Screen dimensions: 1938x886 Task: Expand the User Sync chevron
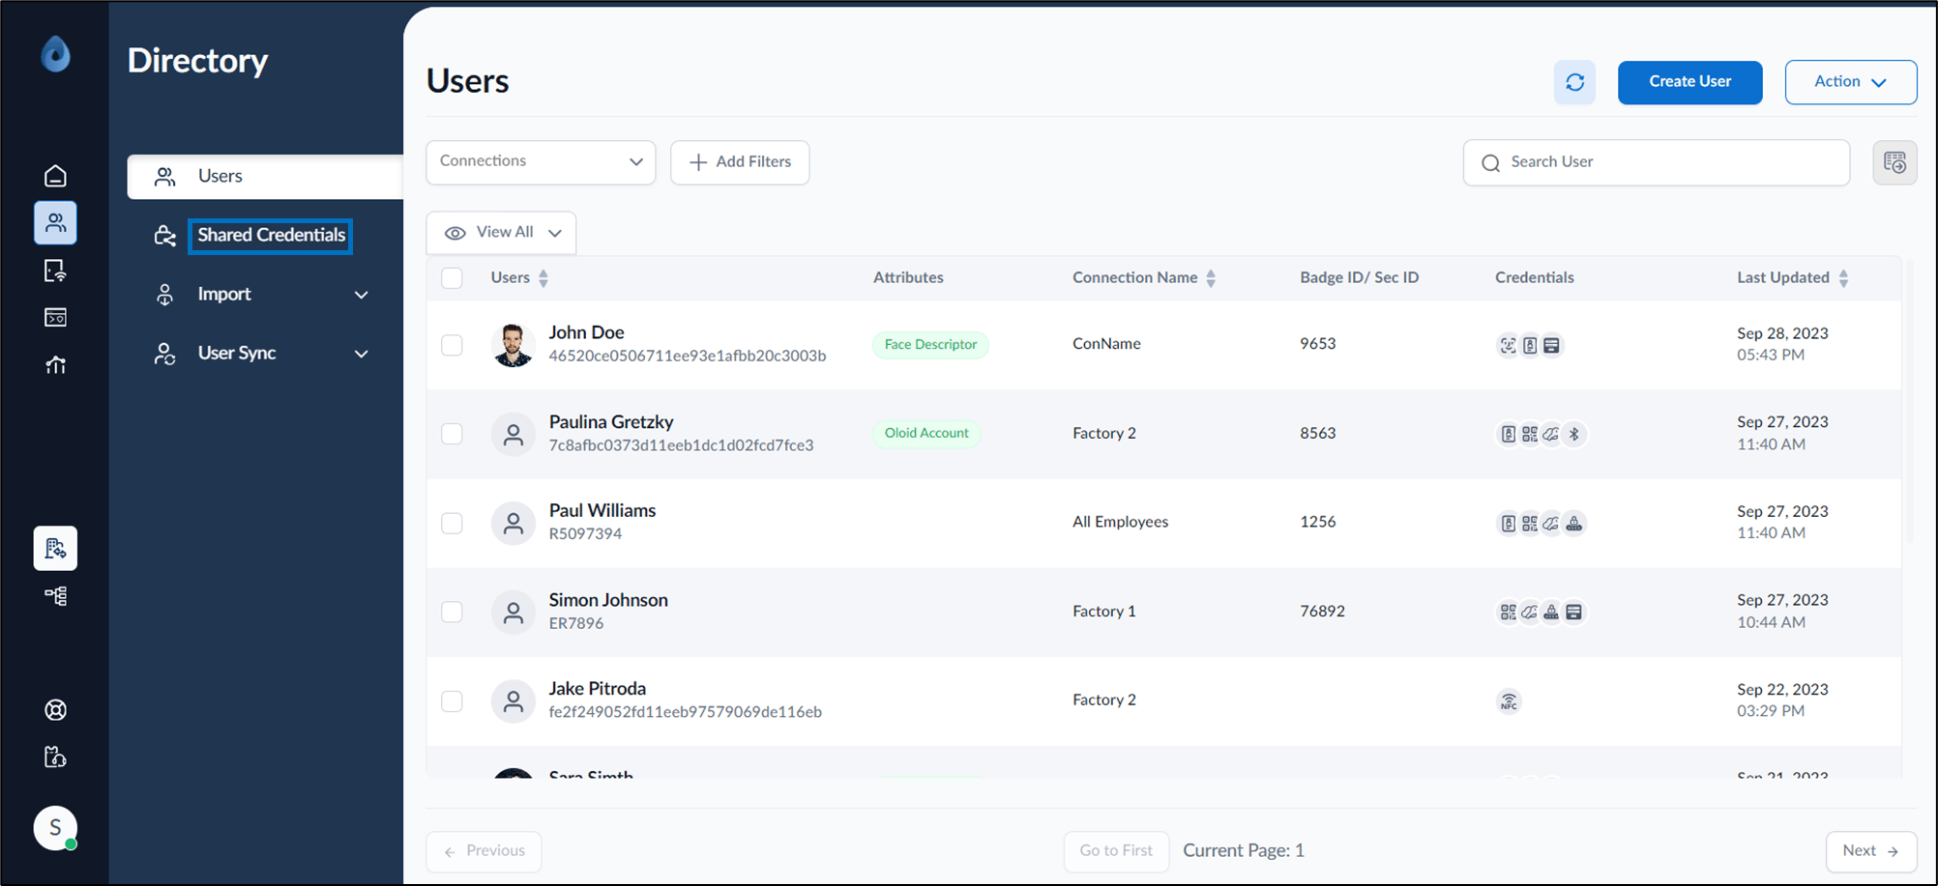(x=361, y=354)
